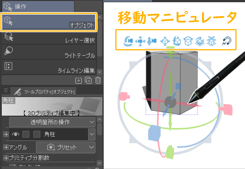Image resolution: width=245 pixels, height=169 pixels.
Task: Click the layer stack icon of レイヤー選択
Action: click(9, 36)
